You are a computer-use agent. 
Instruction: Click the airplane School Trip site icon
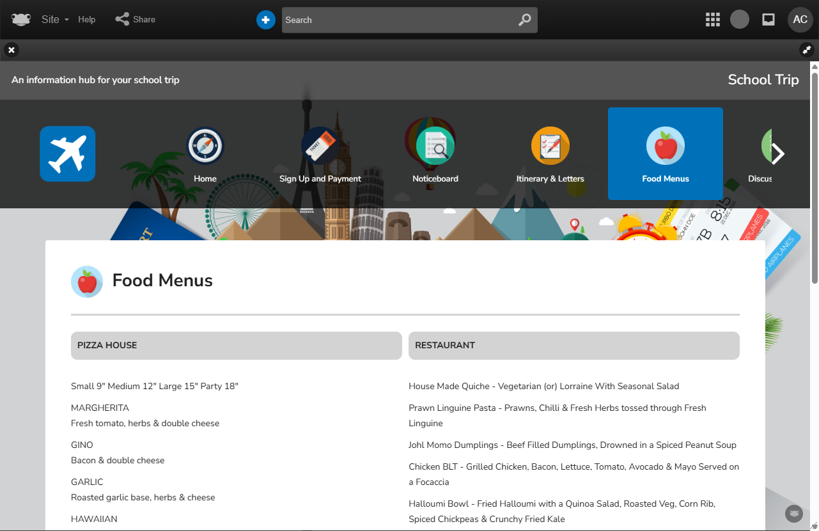click(68, 154)
